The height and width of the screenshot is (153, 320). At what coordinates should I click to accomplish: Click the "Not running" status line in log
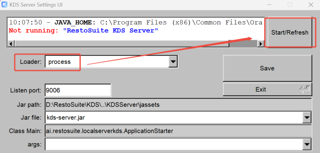84,31
